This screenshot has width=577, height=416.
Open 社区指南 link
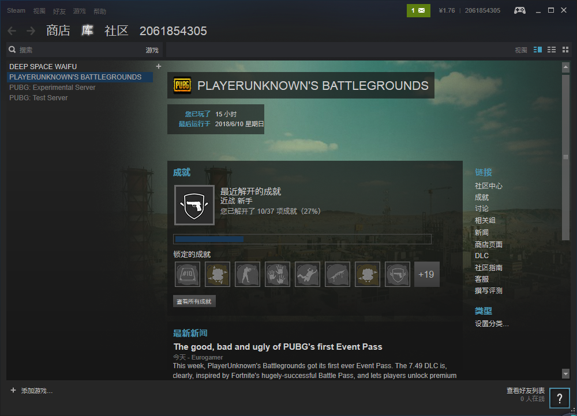pyautogui.click(x=488, y=267)
